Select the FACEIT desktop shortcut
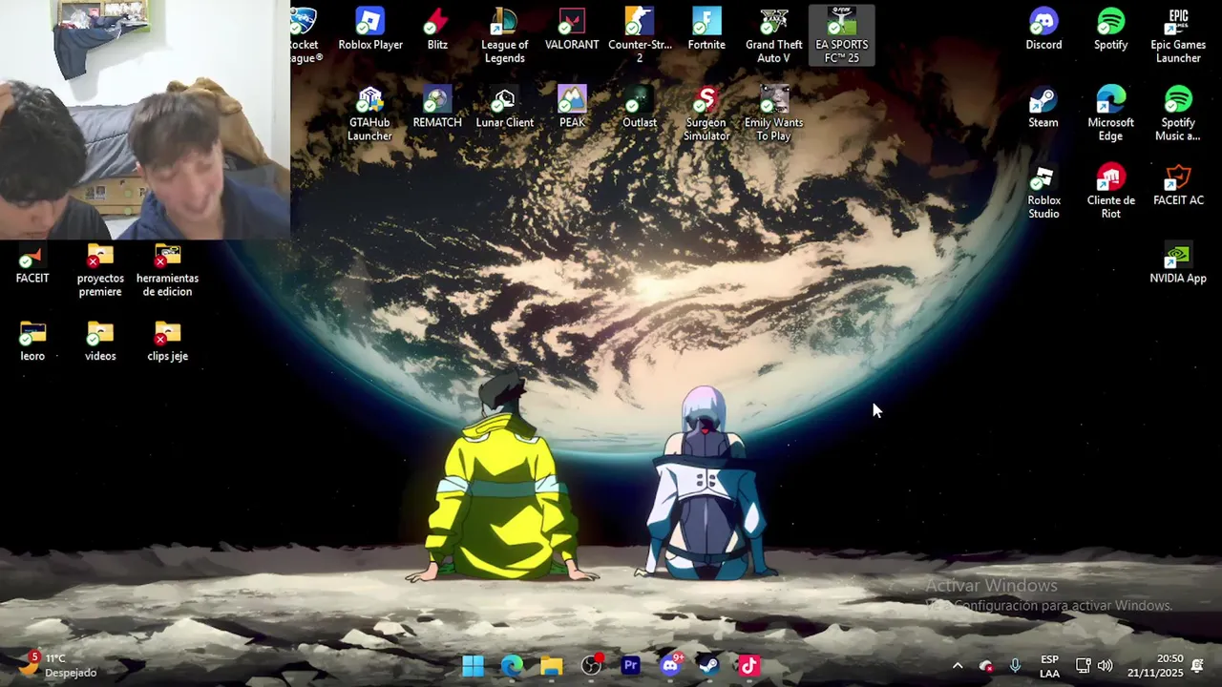The width and height of the screenshot is (1222, 687). pyautogui.click(x=32, y=264)
